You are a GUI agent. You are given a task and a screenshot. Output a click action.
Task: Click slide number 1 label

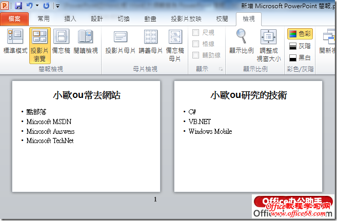point(155,199)
